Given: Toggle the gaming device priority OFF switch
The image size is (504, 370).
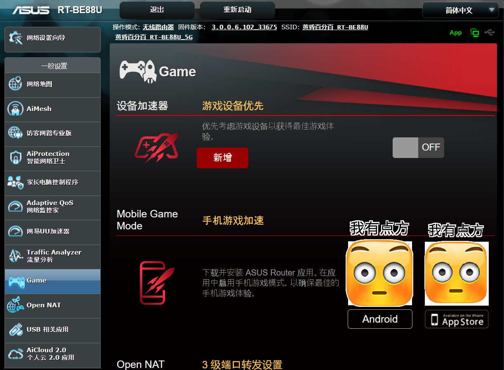Looking at the screenshot, I should (418, 148).
